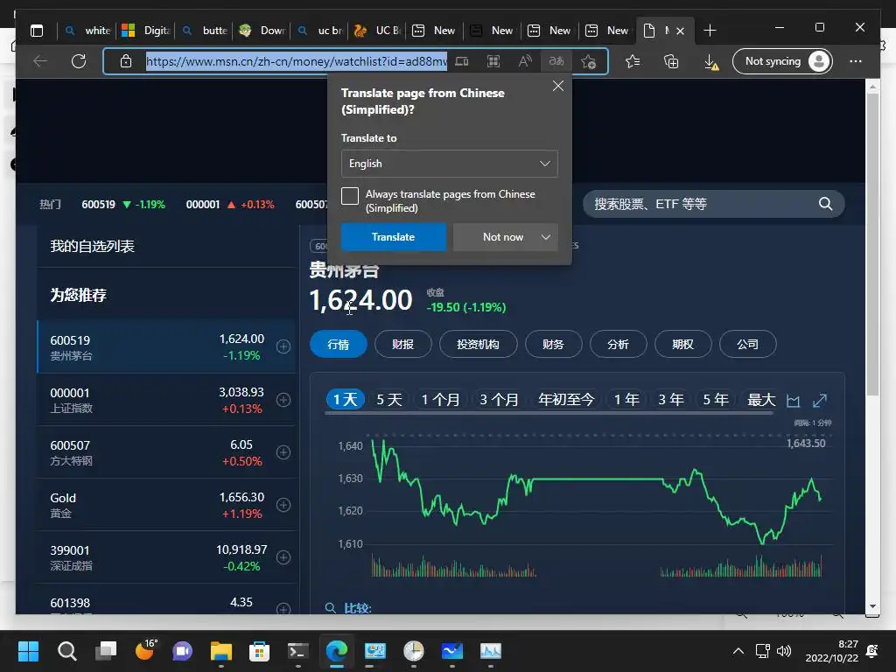Open taskbar Search

pos(66,651)
